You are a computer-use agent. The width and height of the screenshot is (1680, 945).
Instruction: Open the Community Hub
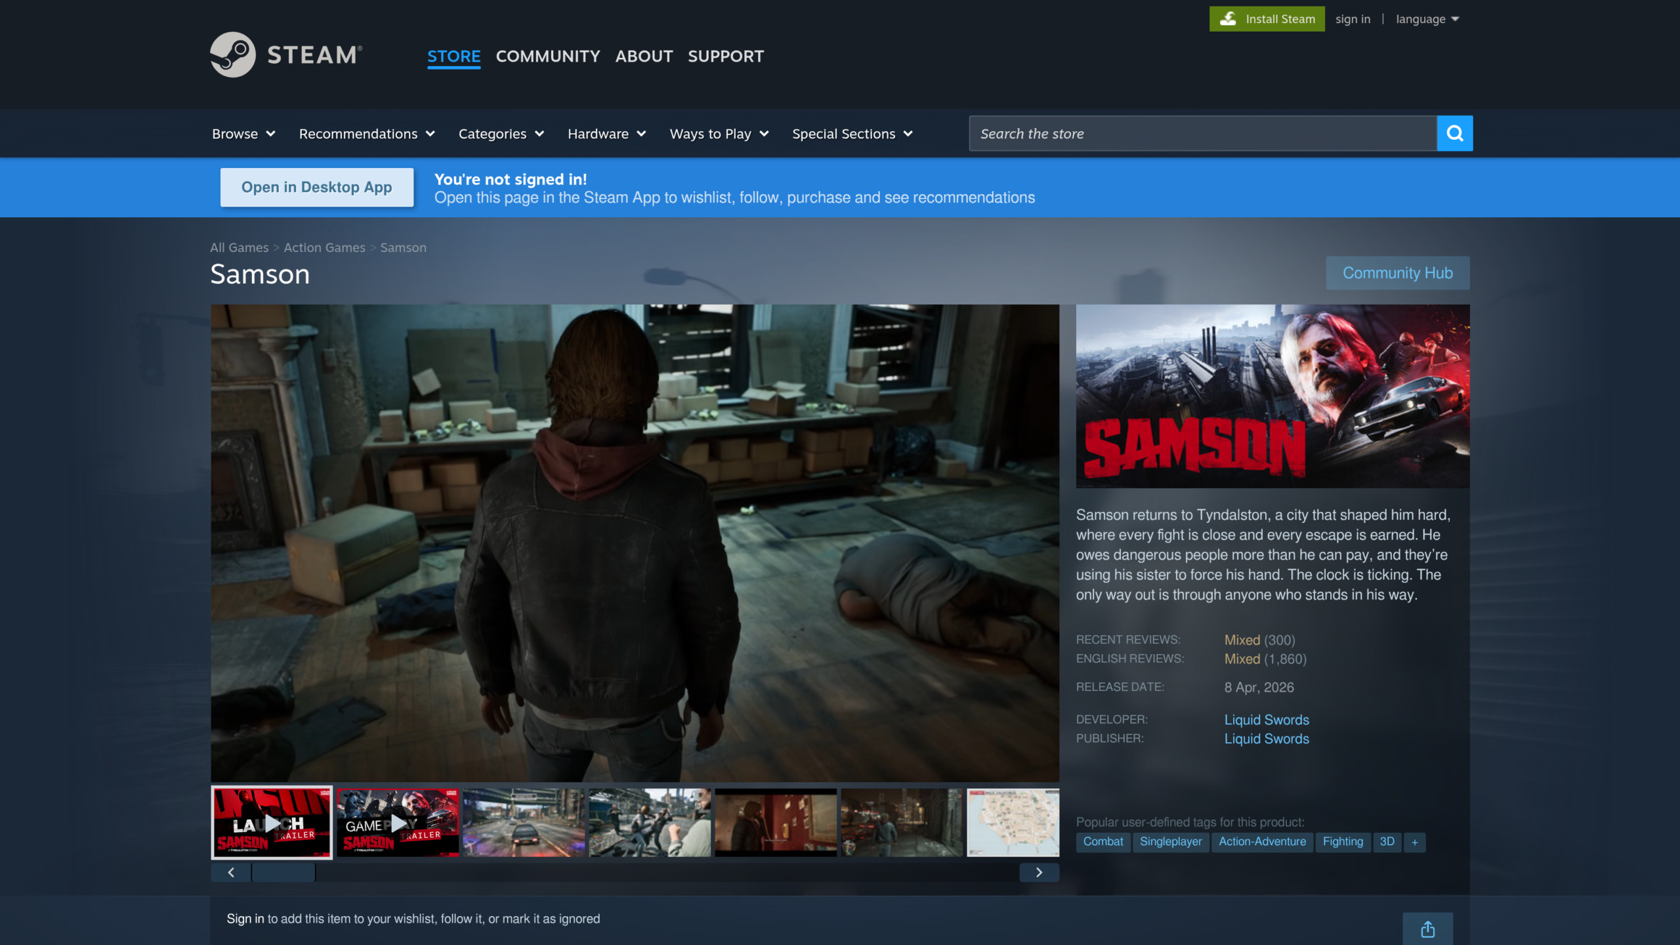[x=1398, y=273]
